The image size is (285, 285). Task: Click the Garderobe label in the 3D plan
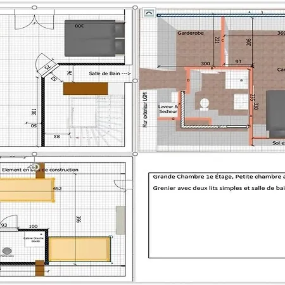click(x=191, y=33)
